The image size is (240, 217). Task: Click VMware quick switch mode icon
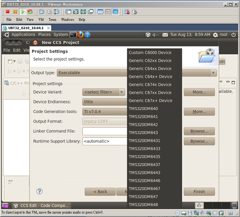83,12
